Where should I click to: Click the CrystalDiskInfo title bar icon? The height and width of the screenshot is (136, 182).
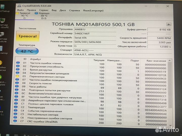click(x=19, y=6)
